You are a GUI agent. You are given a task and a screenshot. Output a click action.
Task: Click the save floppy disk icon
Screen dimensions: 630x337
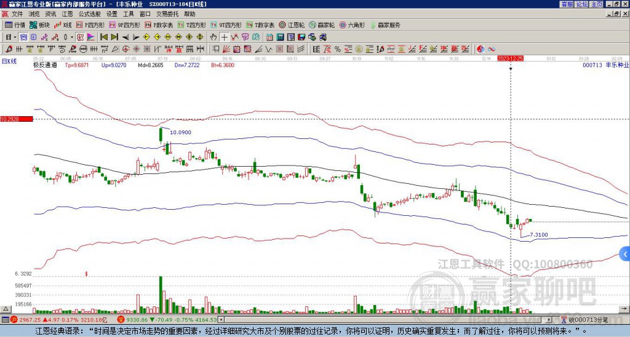[x=301, y=38]
